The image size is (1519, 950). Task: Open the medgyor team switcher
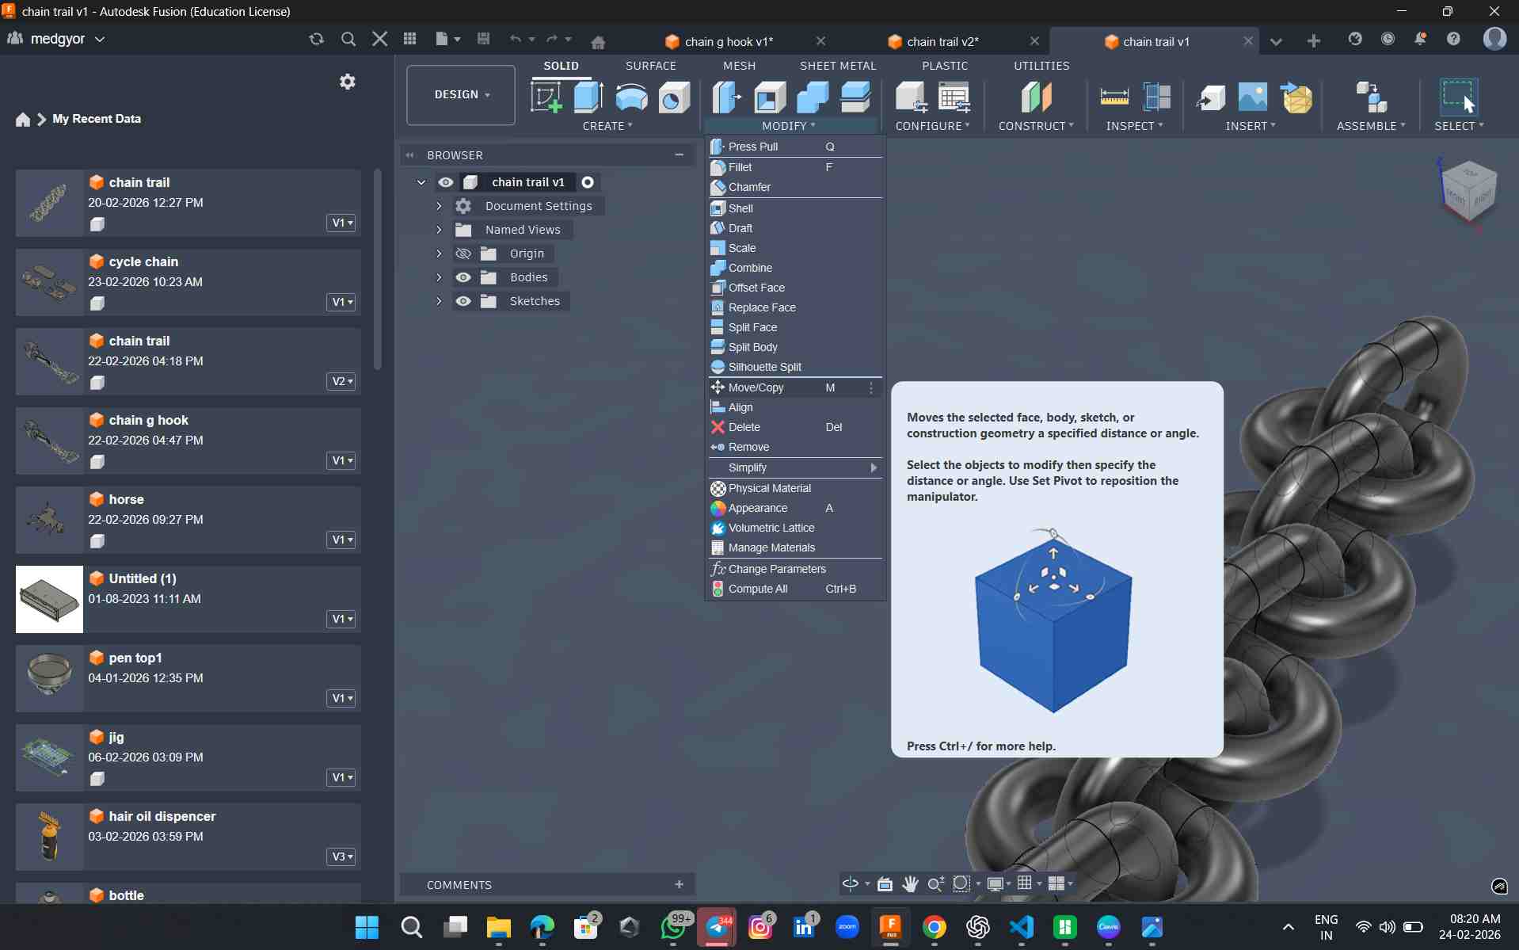coord(55,39)
